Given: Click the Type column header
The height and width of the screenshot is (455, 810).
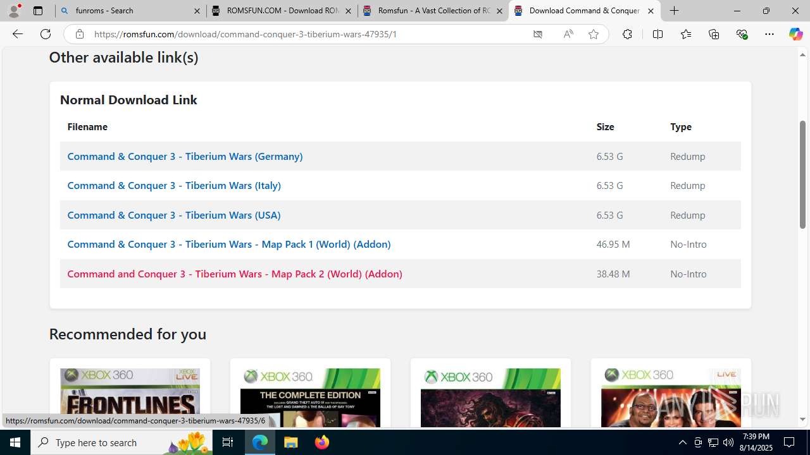Looking at the screenshot, I should pyautogui.click(x=681, y=126).
